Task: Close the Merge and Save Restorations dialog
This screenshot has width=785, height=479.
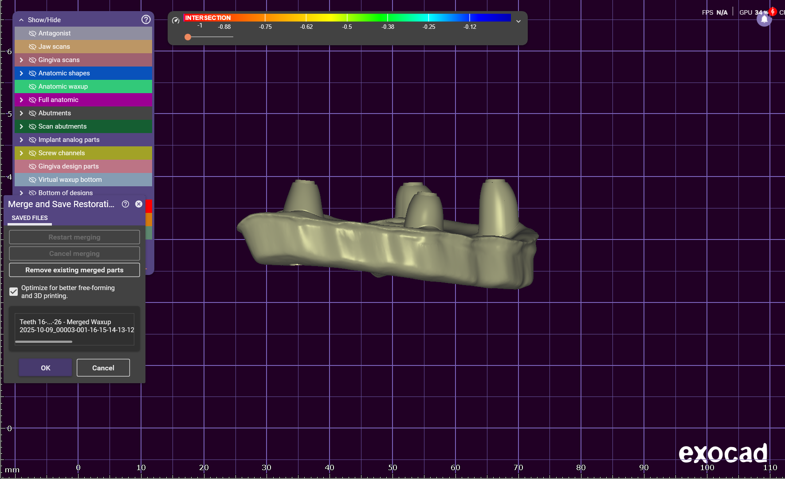Action: coord(139,204)
